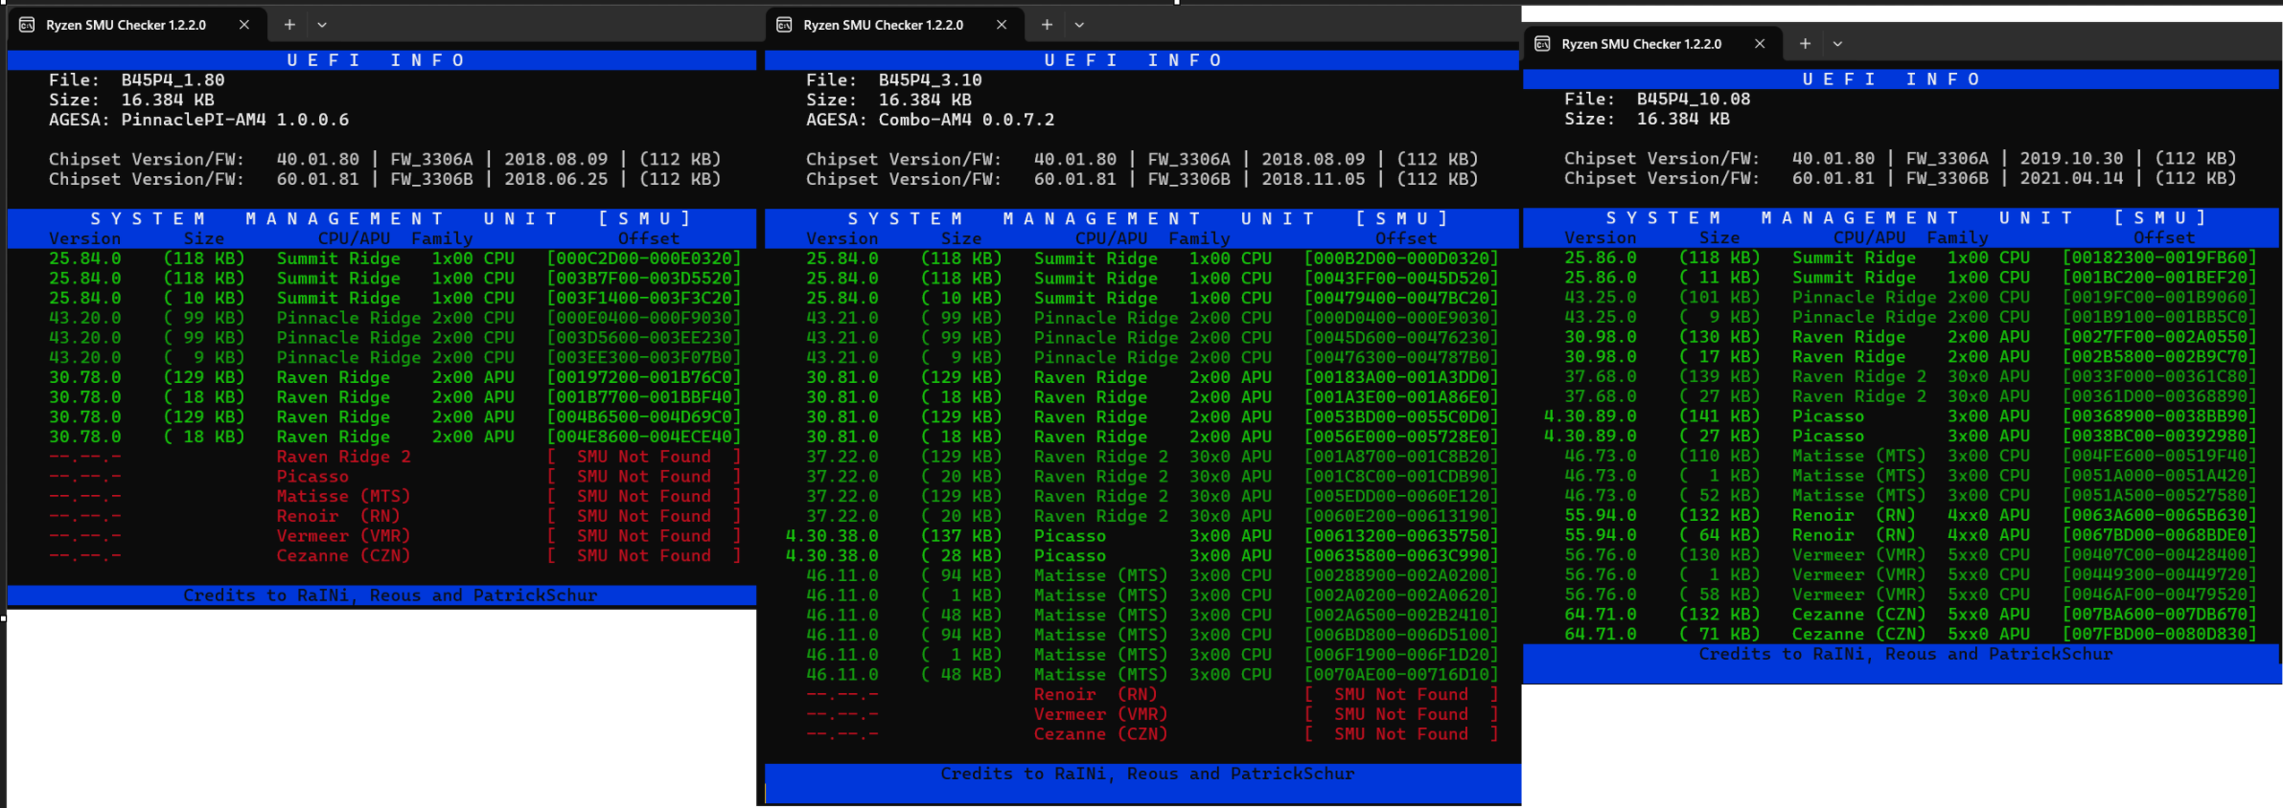
Task: Click chipset date 2019.10.30
Action: click(x=2071, y=159)
